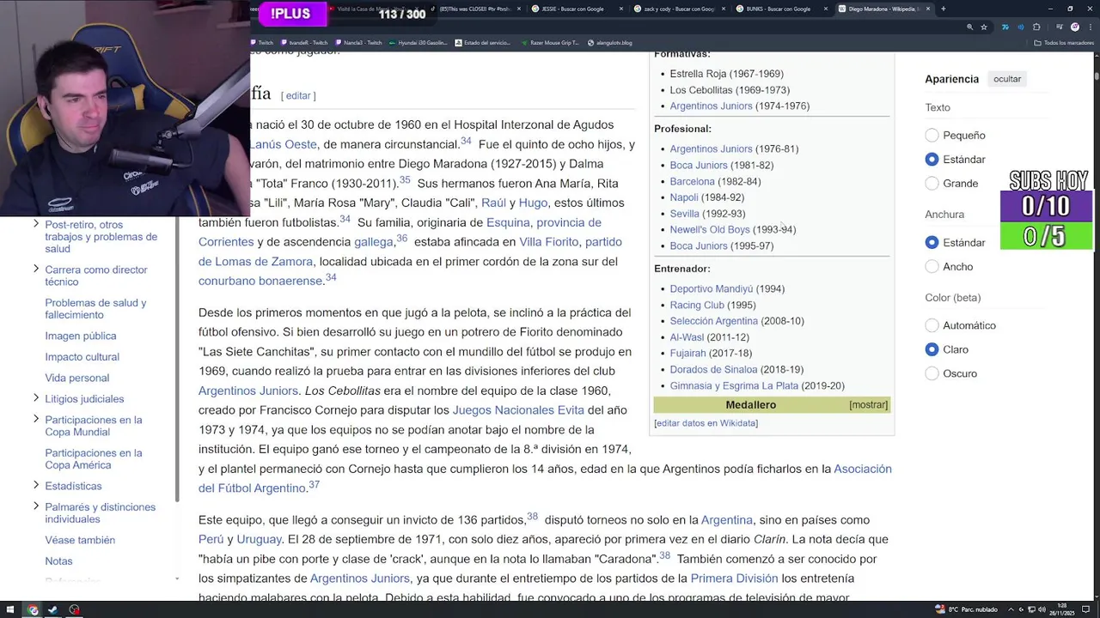Viewport: 1100px width, 618px height.
Task: Open a new browser tab
Action: [x=943, y=9]
